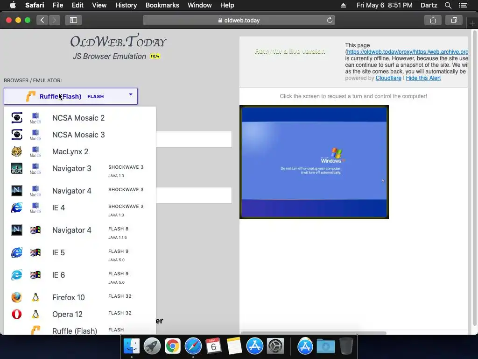Click the IE 4 blue e icon
The height and width of the screenshot is (359, 478).
[16, 208]
